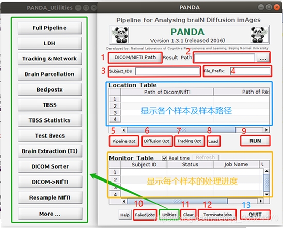Maximize the PANDA window
Viewport: 283px width, 228px height.
coord(269,7)
